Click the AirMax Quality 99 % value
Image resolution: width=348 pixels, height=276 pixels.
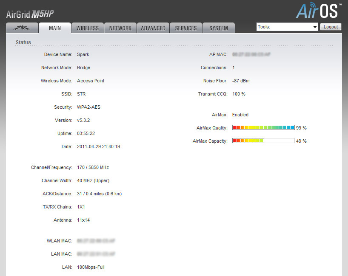(301, 128)
